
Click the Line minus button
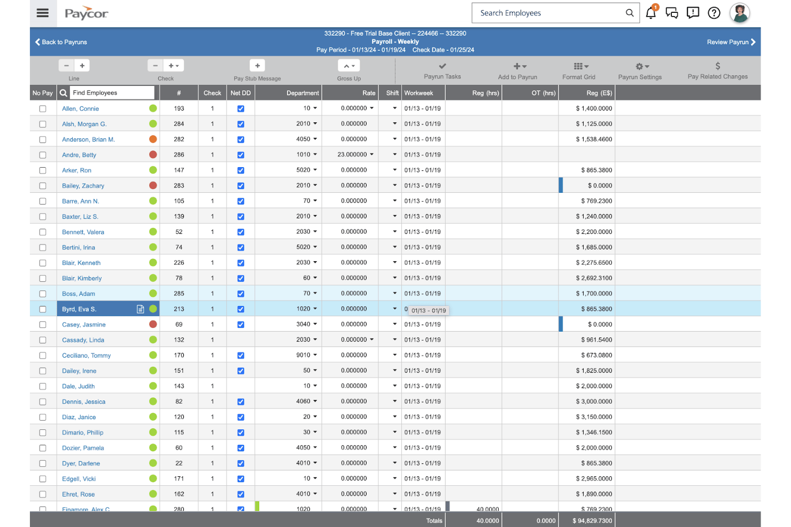pos(66,66)
